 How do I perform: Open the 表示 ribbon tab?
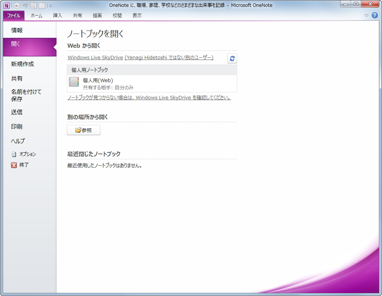pos(136,15)
